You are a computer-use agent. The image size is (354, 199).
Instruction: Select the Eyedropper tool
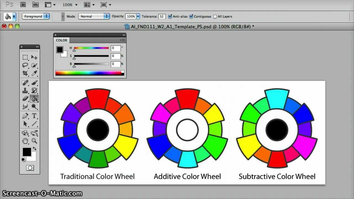[34, 73]
